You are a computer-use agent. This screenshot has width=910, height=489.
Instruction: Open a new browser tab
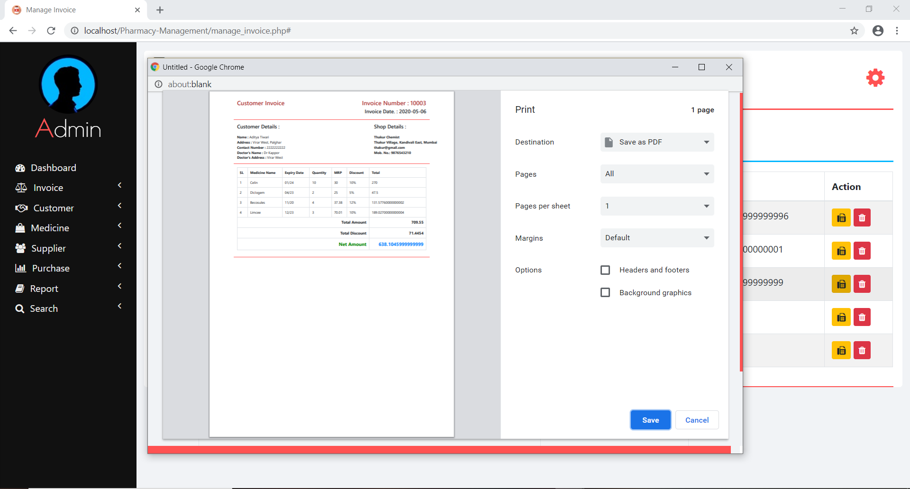tap(160, 10)
